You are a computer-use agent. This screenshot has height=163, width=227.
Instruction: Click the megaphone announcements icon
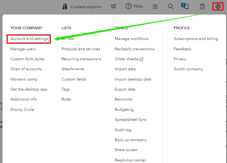point(113,6)
